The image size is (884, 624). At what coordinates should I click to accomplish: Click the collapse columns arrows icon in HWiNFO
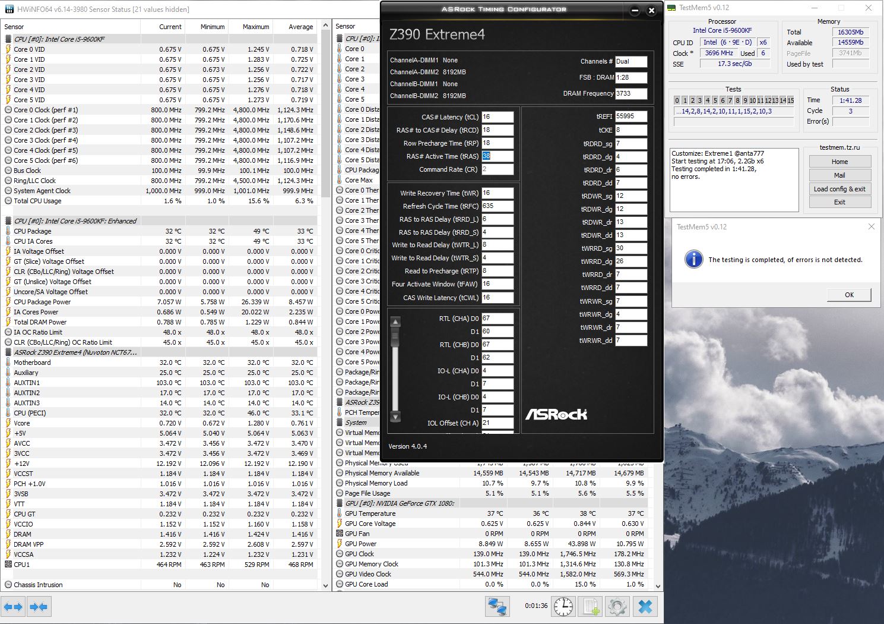(x=39, y=607)
